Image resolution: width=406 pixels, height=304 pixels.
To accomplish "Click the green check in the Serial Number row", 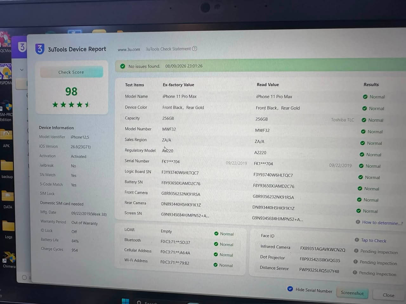I will 361,166.
